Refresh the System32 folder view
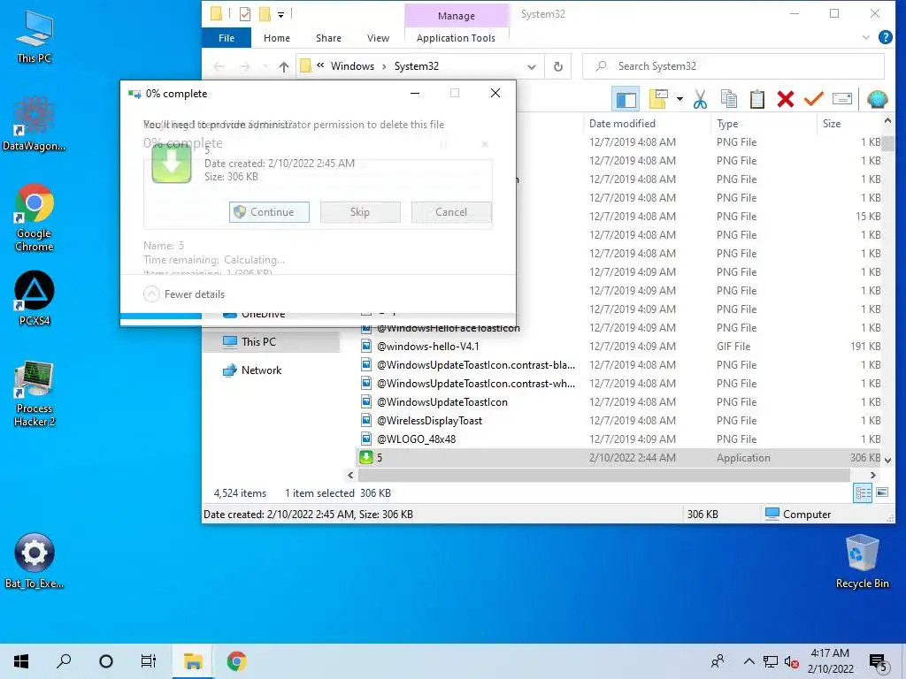This screenshot has width=906, height=679. pyautogui.click(x=558, y=66)
